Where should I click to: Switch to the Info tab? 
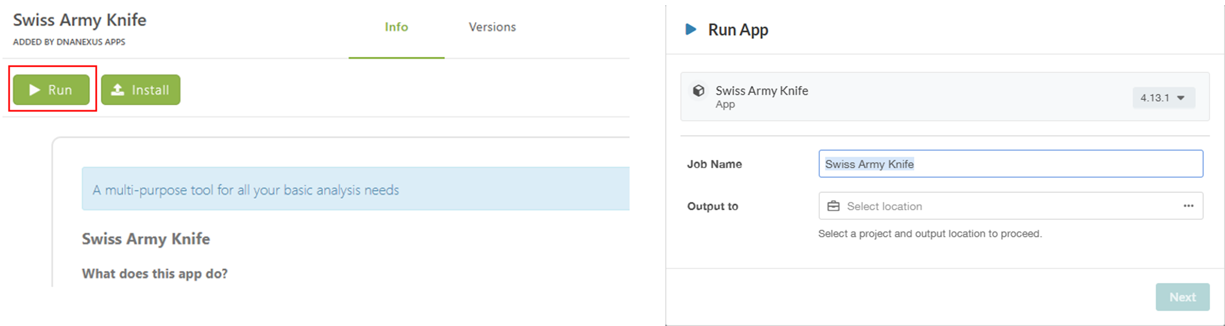[396, 27]
